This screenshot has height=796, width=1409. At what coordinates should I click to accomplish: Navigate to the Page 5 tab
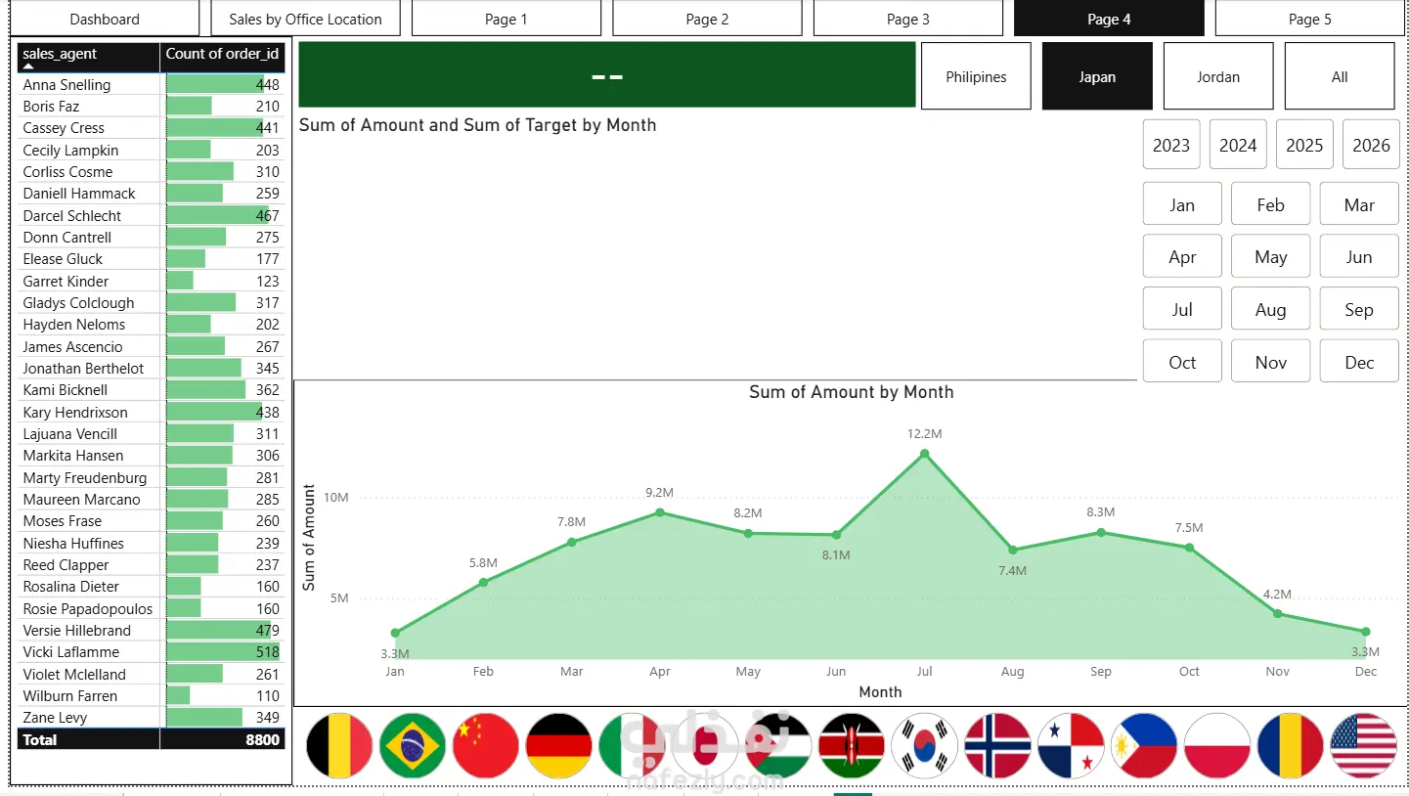(1310, 19)
